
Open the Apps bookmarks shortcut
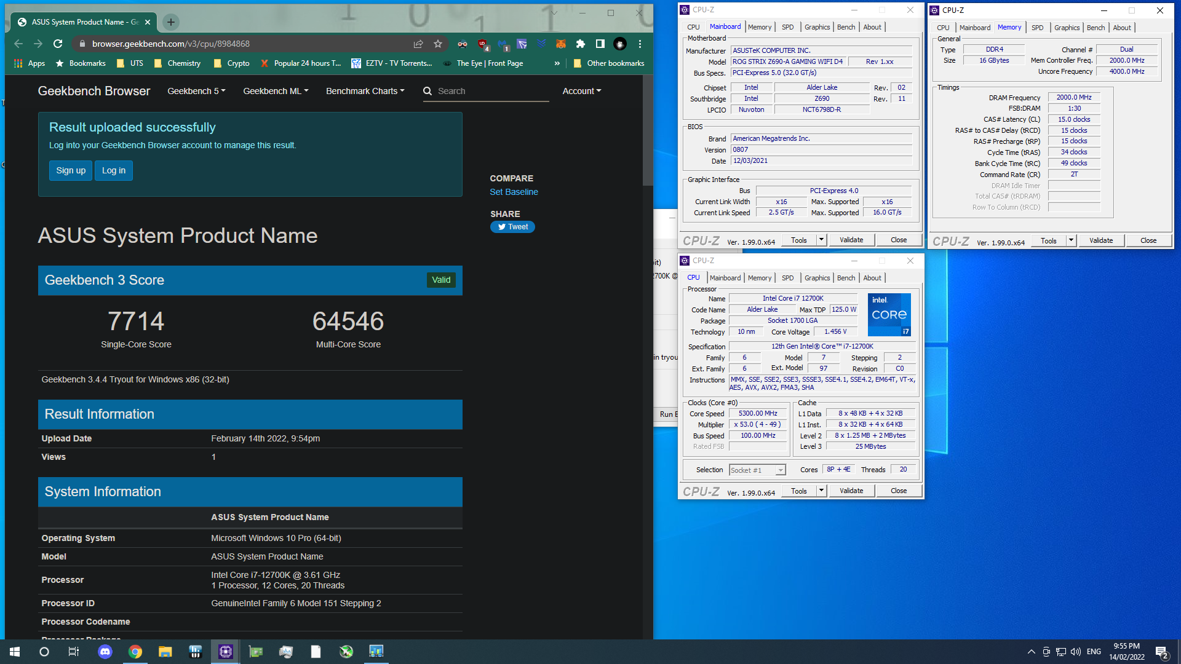[x=30, y=63]
